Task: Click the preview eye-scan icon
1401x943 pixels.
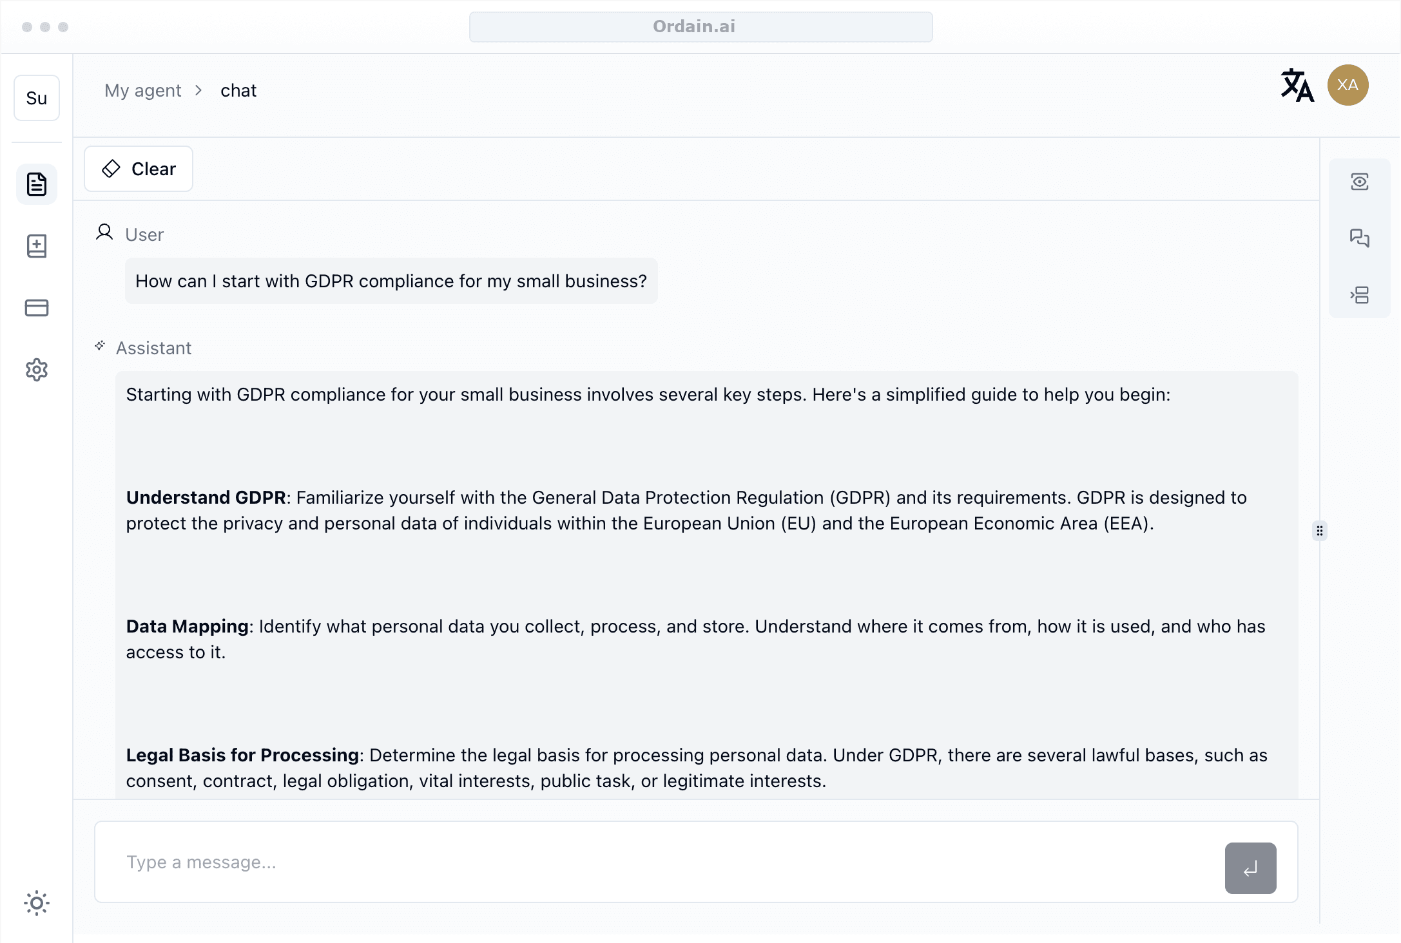Action: (x=1359, y=182)
